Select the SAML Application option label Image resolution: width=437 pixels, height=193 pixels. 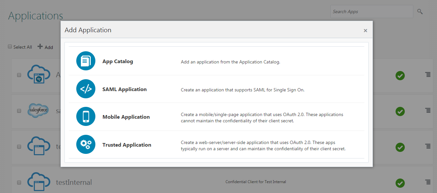coord(124,89)
